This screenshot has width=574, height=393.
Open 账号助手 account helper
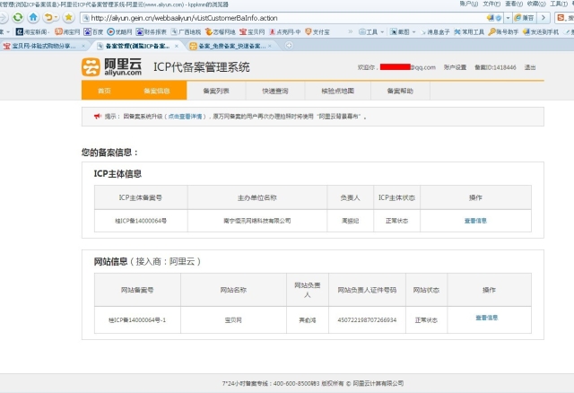click(503, 32)
